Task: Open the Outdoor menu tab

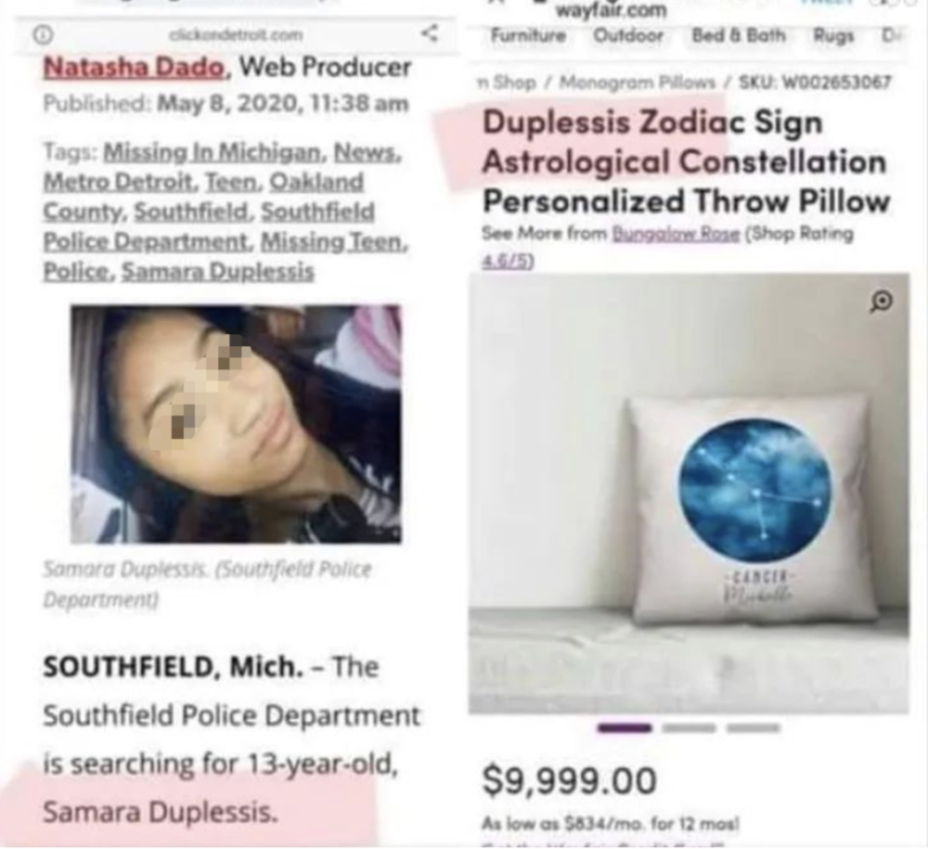Action: 628,35
